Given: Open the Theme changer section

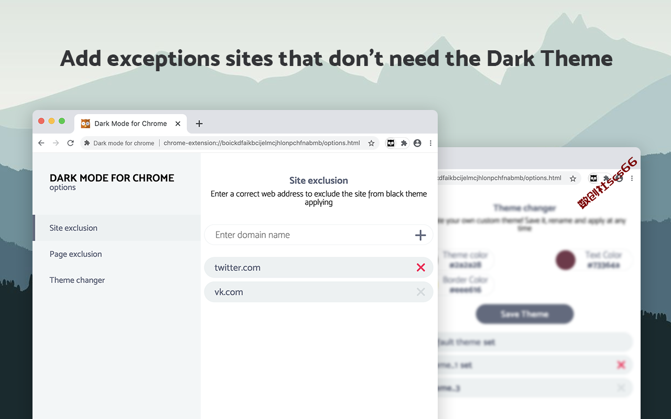Looking at the screenshot, I should (x=117, y=280).
